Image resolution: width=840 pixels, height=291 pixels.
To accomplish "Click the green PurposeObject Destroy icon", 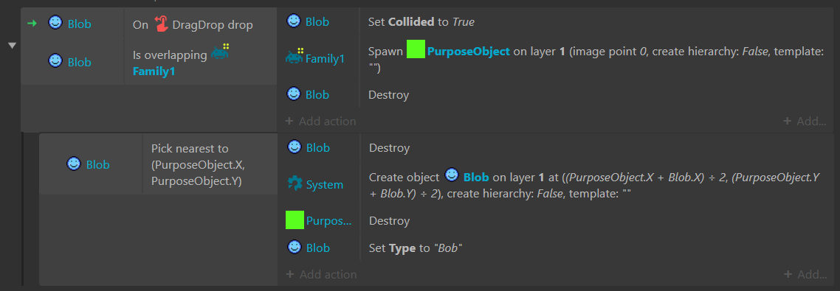I will pyautogui.click(x=295, y=220).
